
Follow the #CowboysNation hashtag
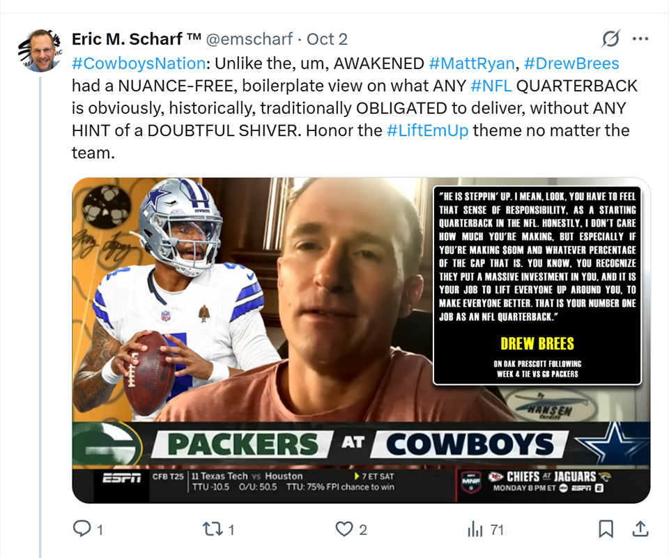(x=139, y=63)
